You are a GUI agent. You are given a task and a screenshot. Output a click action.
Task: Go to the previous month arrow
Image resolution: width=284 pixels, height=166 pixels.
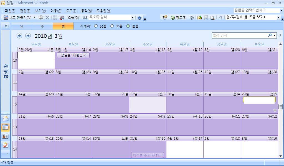tap(19, 36)
